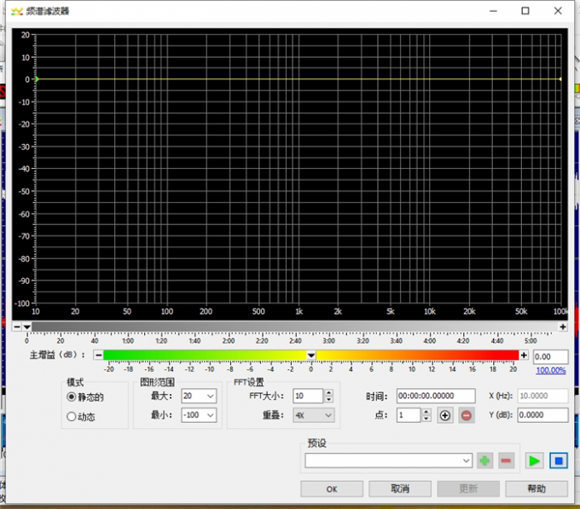Click the 帮助 help button
Image resolution: width=580 pixels, height=509 pixels.
tap(536, 489)
